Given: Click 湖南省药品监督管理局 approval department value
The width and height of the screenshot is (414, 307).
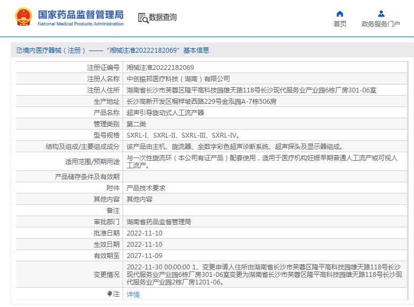Looking at the screenshot, I should [x=159, y=222].
